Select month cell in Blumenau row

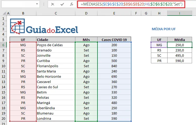[86, 113]
